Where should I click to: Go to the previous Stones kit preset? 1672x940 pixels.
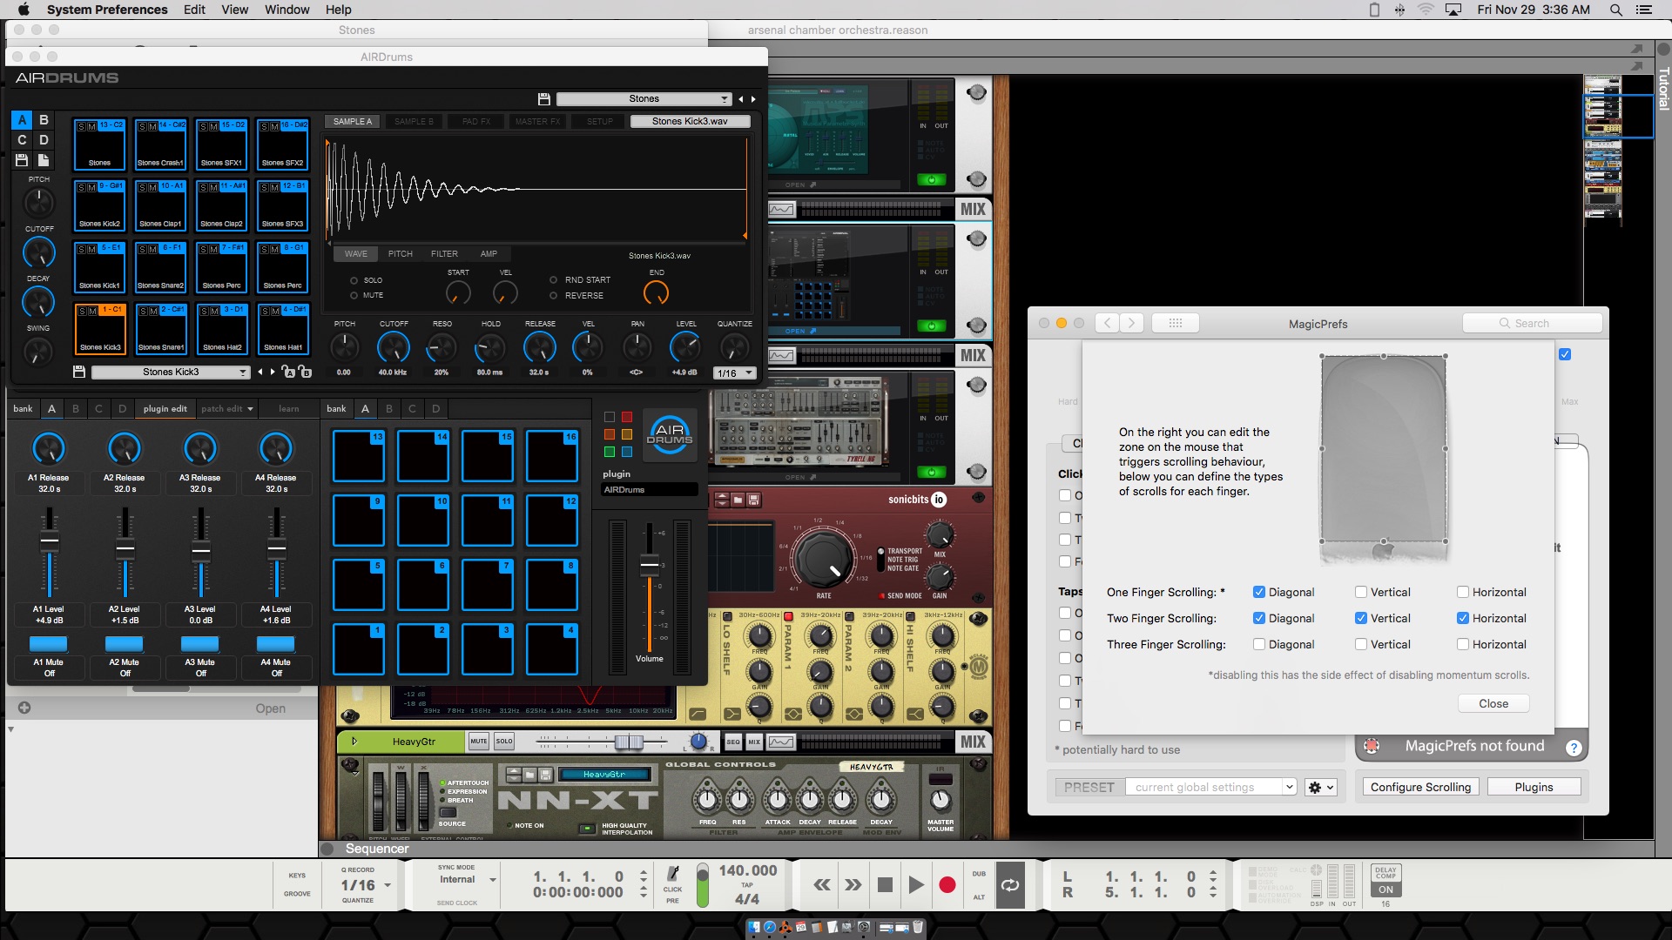point(741,99)
